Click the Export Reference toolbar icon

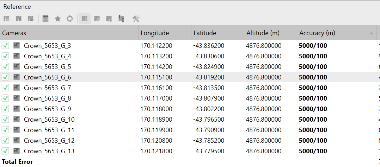click(19, 19)
